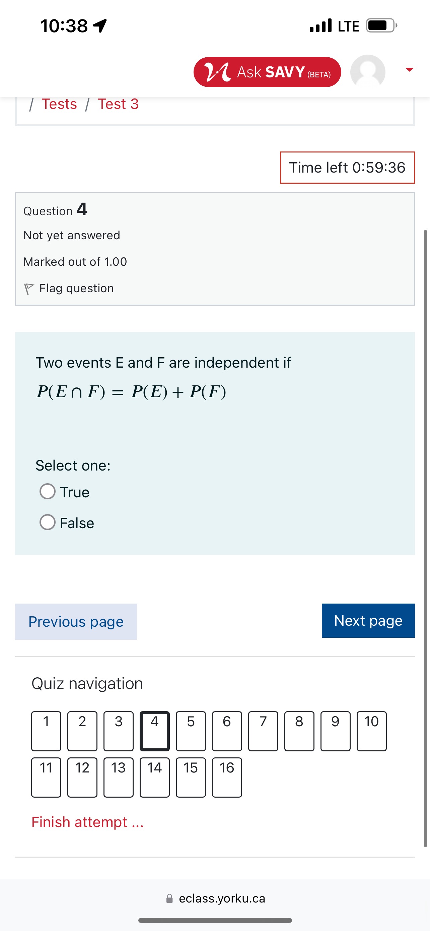Tap the battery indicator icon

(x=381, y=26)
